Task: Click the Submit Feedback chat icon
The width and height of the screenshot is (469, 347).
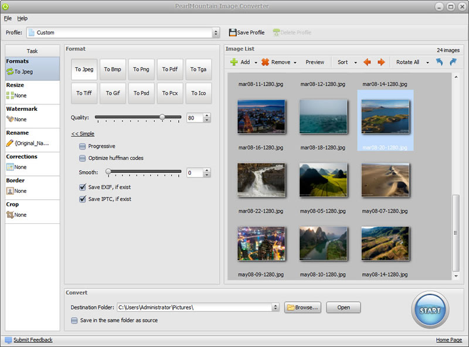Action: (x=8, y=340)
